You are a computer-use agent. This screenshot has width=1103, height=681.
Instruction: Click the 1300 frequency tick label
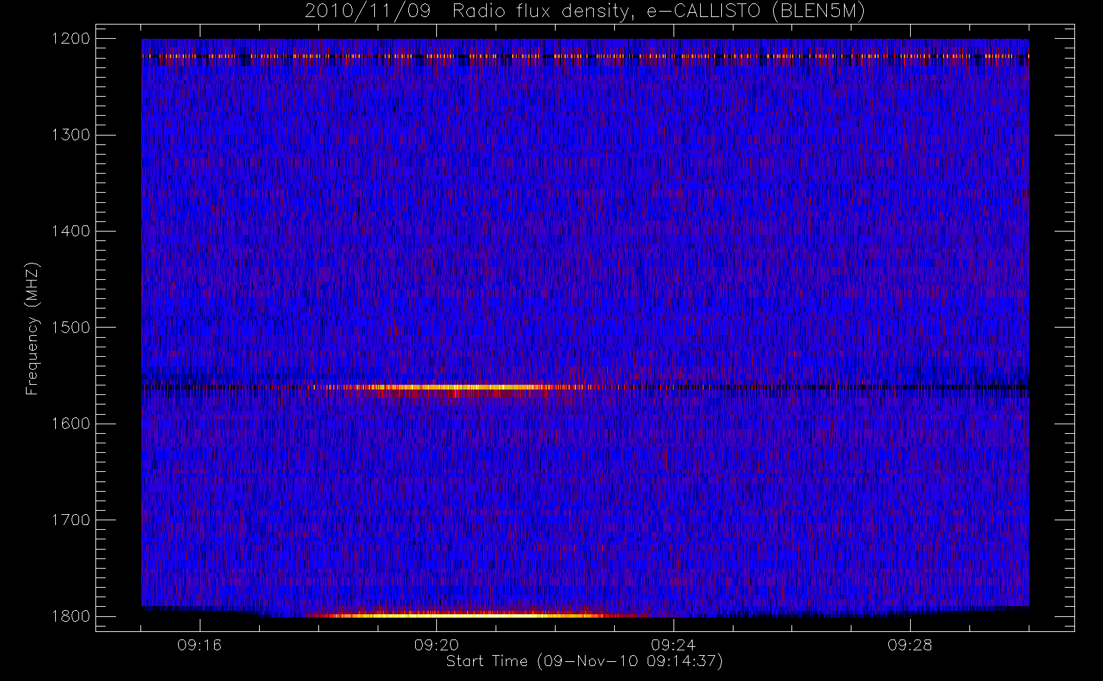coord(71,135)
